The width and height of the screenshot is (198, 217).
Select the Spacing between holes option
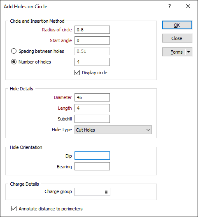click(x=14, y=51)
